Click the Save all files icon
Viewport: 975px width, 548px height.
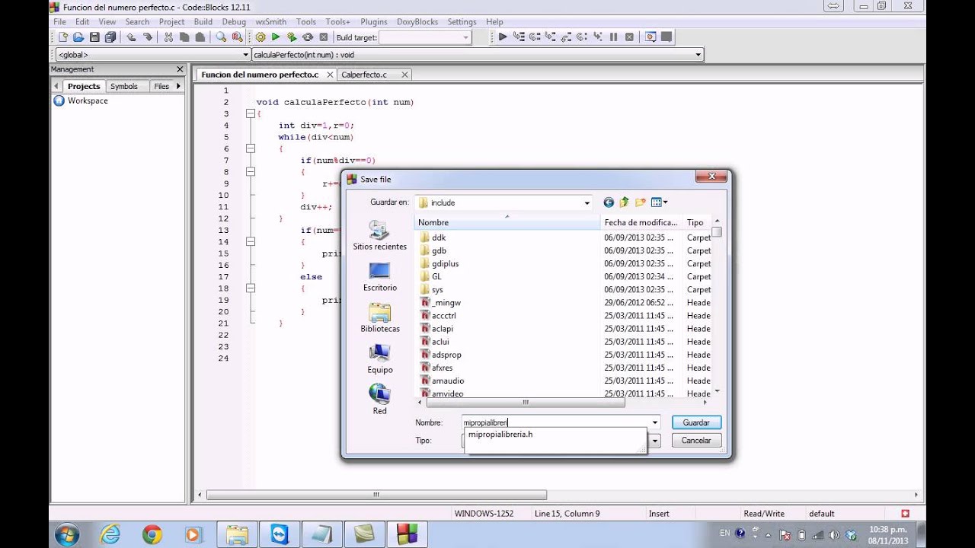tap(110, 37)
